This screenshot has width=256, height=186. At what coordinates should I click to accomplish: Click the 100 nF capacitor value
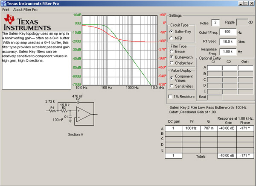tap(58, 120)
